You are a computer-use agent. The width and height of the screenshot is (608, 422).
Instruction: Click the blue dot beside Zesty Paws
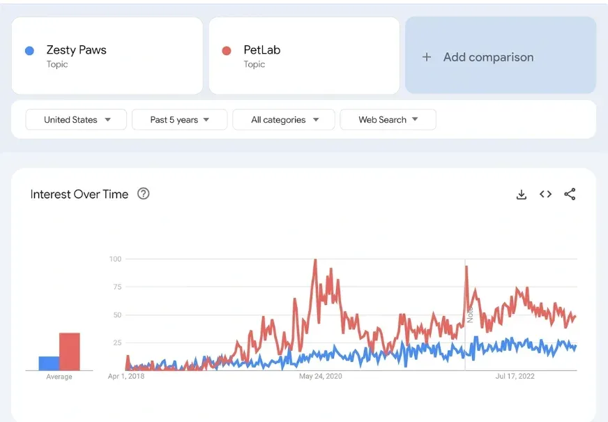(x=29, y=50)
